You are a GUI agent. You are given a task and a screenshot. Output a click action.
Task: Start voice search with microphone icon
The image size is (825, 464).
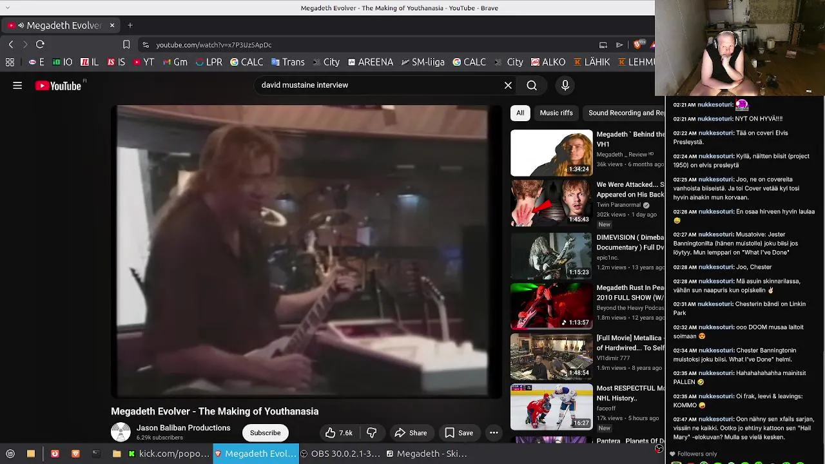pos(565,85)
